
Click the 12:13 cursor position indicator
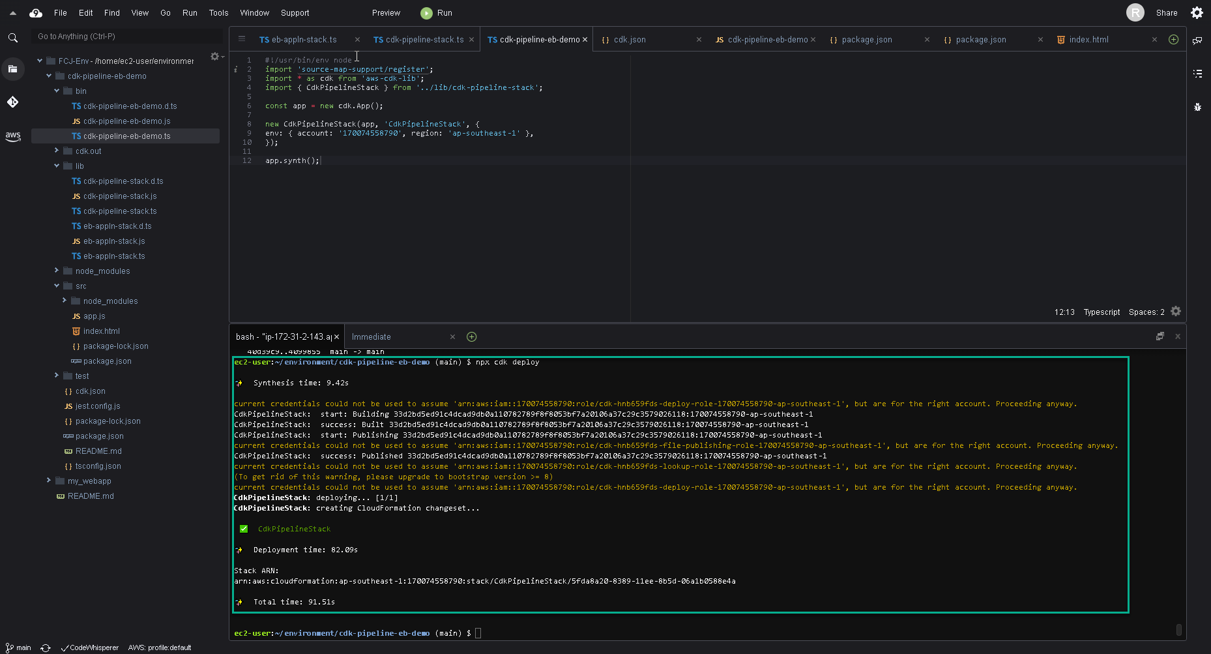(1064, 312)
